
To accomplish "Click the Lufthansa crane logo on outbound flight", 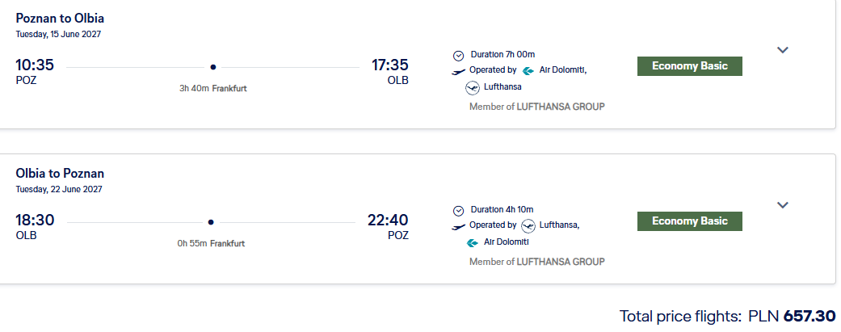I will tap(473, 87).
